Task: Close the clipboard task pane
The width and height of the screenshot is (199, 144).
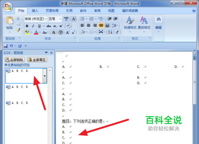Action: point(51,53)
